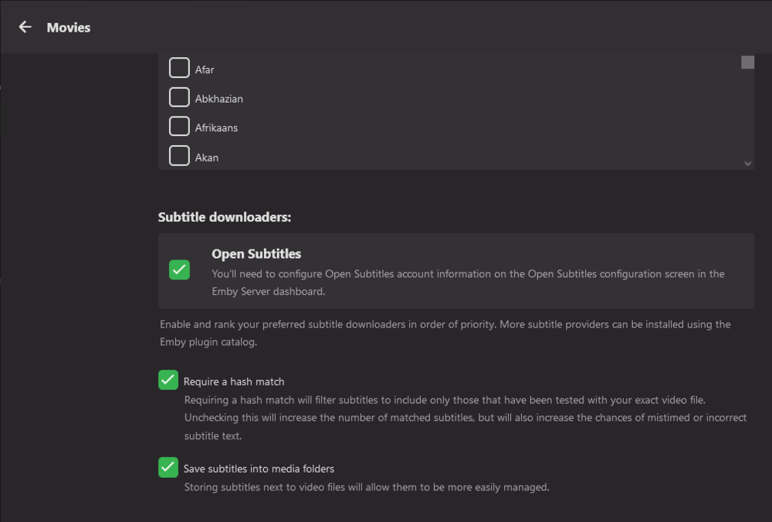Check the Afrikaans language box

[x=179, y=127]
